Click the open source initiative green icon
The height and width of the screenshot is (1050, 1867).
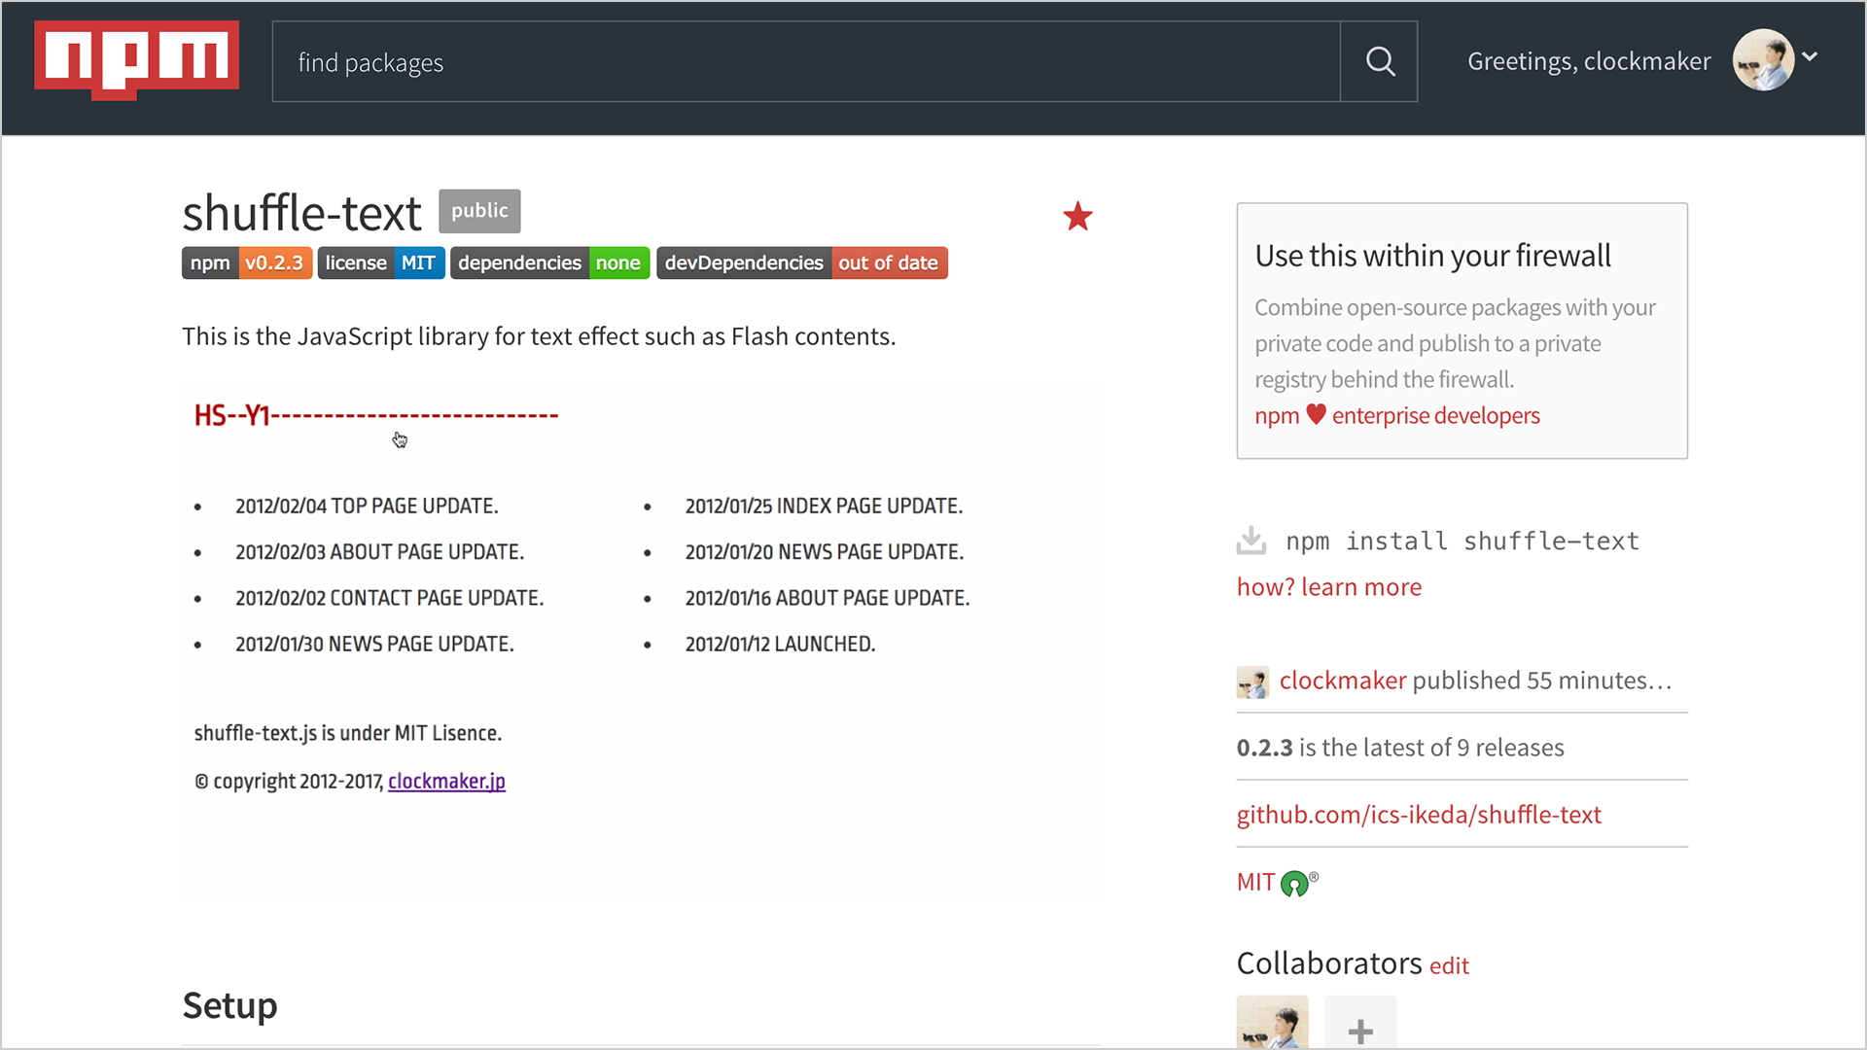click(x=1295, y=883)
